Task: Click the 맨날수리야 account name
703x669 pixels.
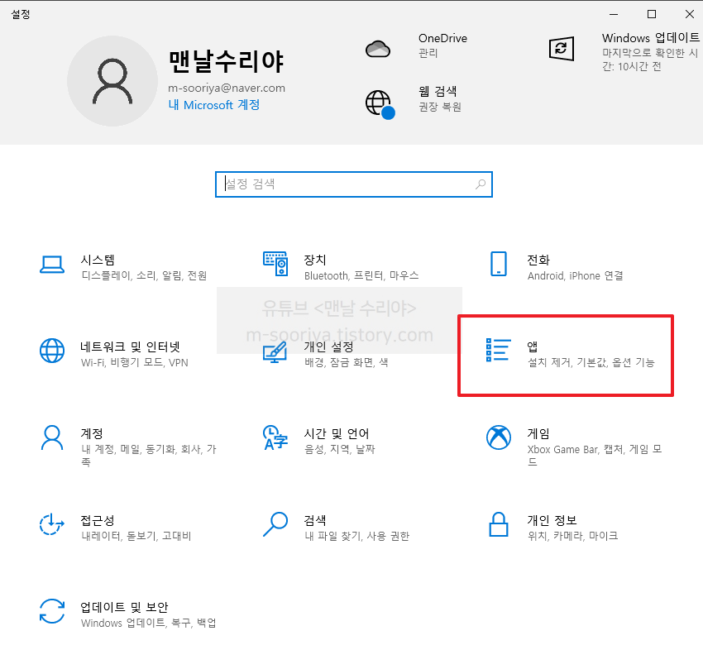Action: tap(227, 61)
